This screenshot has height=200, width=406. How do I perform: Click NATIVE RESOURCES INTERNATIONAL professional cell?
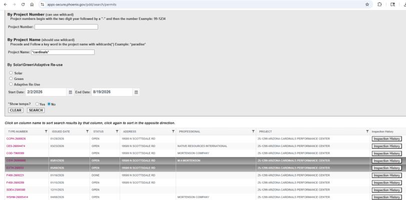point(202,146)
